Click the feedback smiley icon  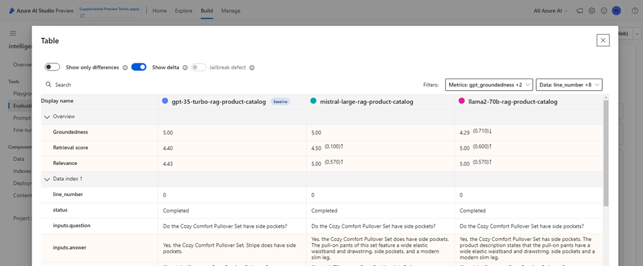pyautogui.click(x=603, y=11)
